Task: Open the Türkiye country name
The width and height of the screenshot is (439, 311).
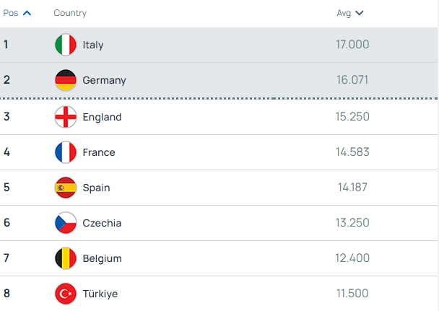Action: (100, 294)
